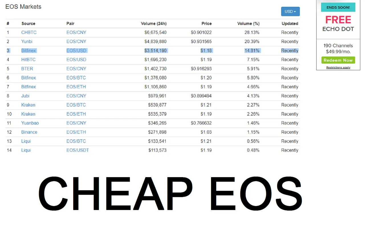Open Liqui link in EOS/BTC row
365x243 pixels.
(x=26, y=142)
